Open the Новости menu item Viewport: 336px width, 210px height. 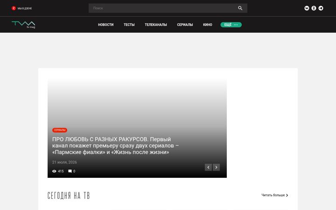(106, 25)
